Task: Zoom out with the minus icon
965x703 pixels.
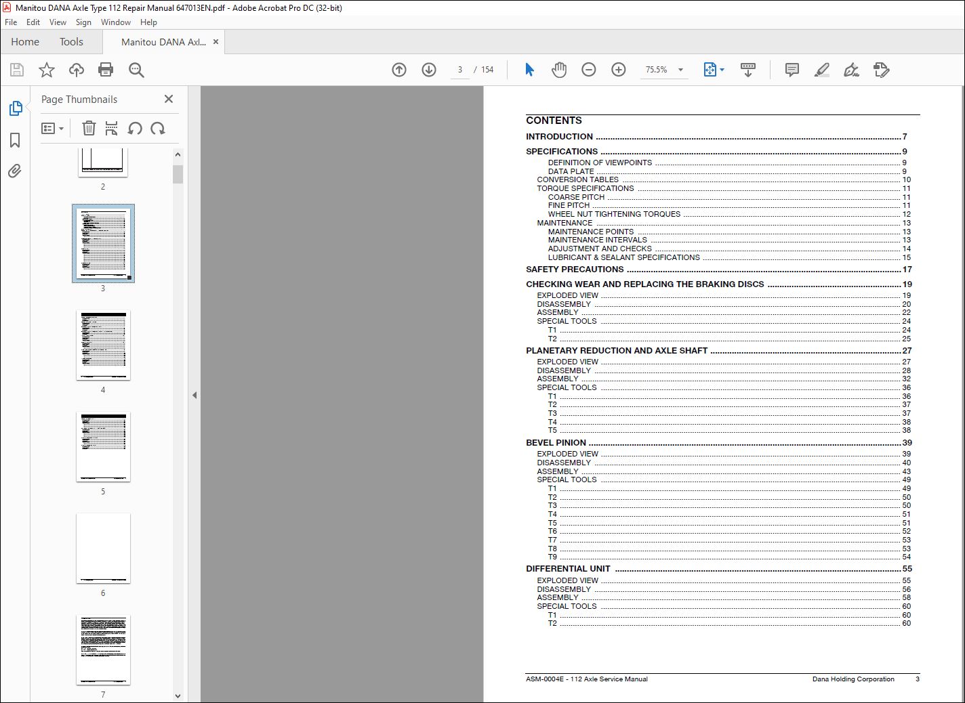Action: click(x=589, y=70)
